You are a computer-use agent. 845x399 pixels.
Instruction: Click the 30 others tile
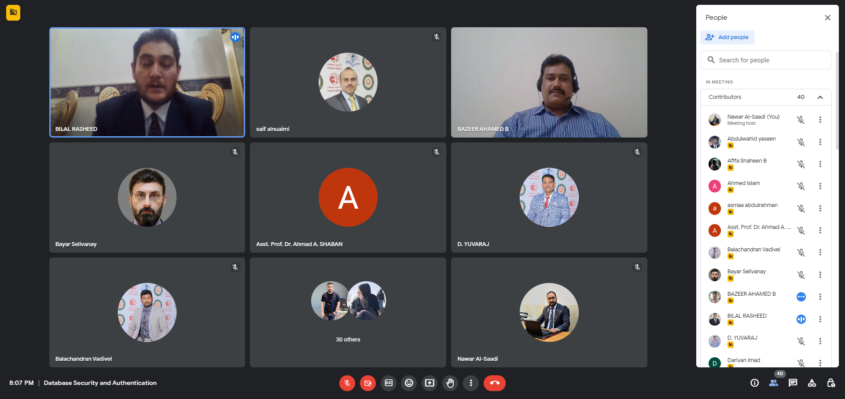coord(348,312)
